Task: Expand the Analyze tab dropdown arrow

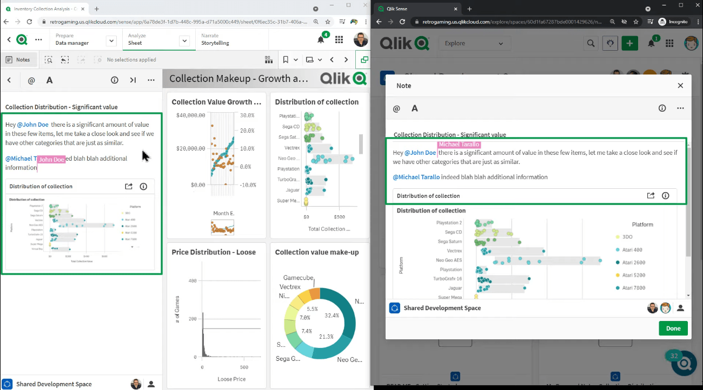Action: (x=184, y=41)
